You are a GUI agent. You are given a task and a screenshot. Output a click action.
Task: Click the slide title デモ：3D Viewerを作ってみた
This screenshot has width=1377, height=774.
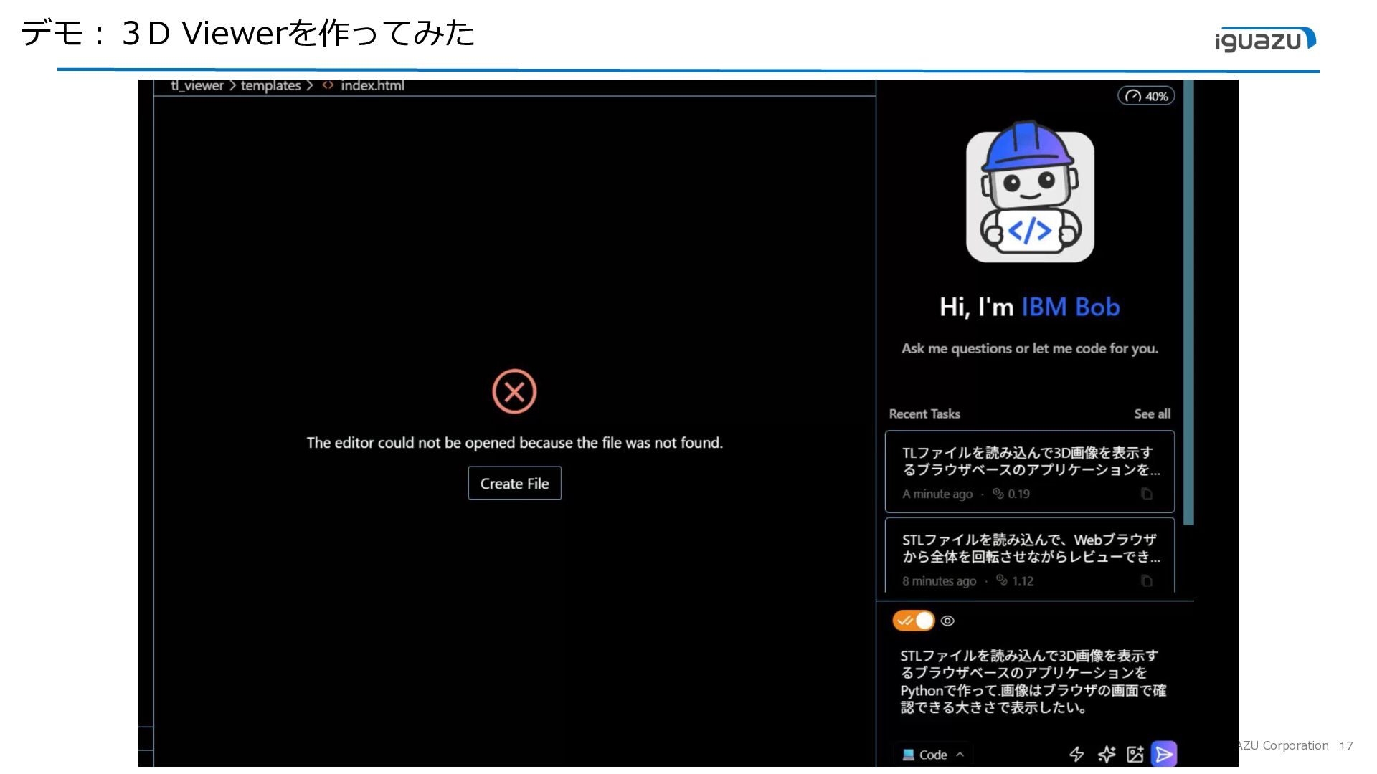248,33
